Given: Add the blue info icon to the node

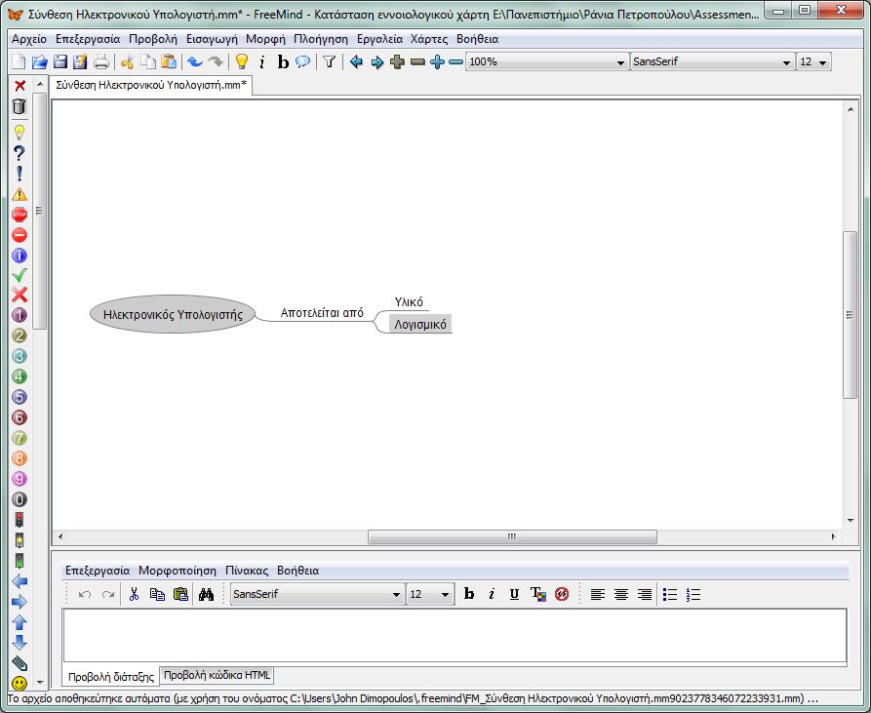Looking at the screenshot, I should [20, 255].
